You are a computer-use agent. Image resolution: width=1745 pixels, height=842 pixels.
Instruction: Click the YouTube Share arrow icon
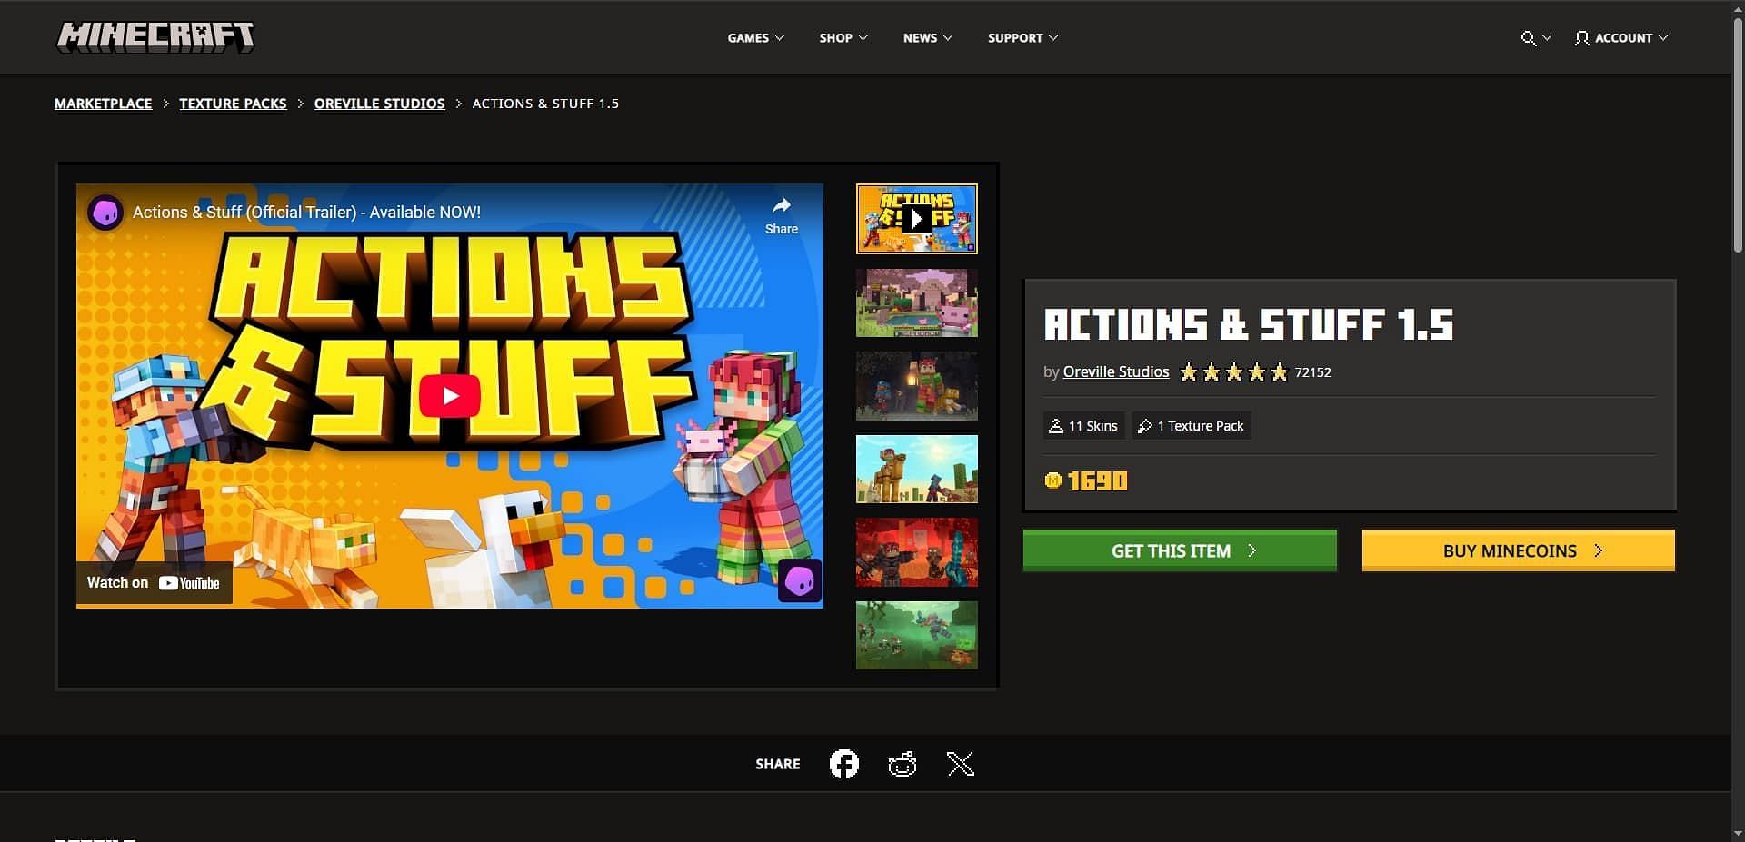click(x=782, y=215)
